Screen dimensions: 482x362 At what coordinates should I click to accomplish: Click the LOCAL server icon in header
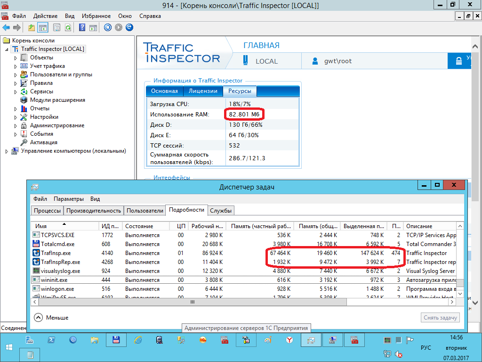click(245, 60)
